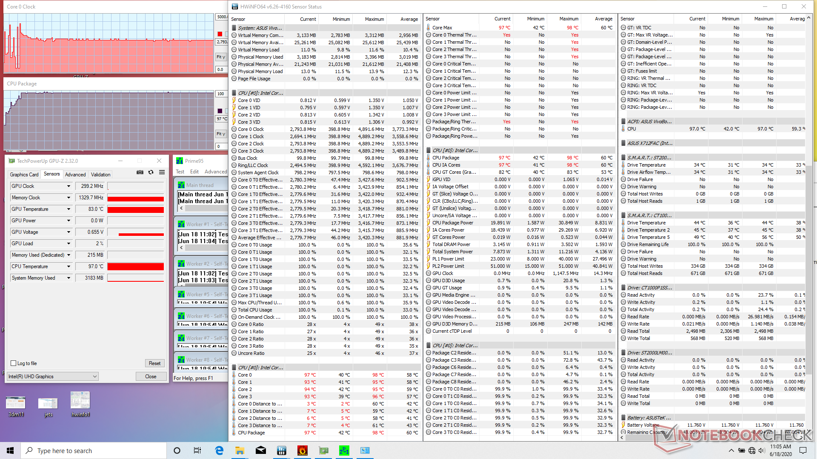Open Task View in taskbar

click(197, 450)
